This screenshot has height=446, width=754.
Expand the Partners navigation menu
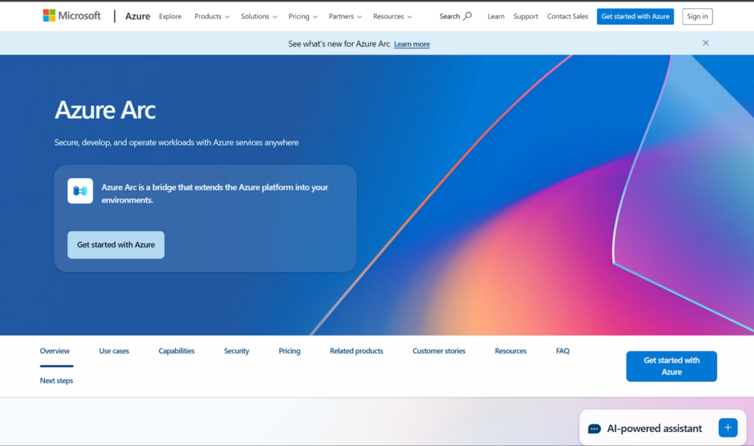pos(345,16)
